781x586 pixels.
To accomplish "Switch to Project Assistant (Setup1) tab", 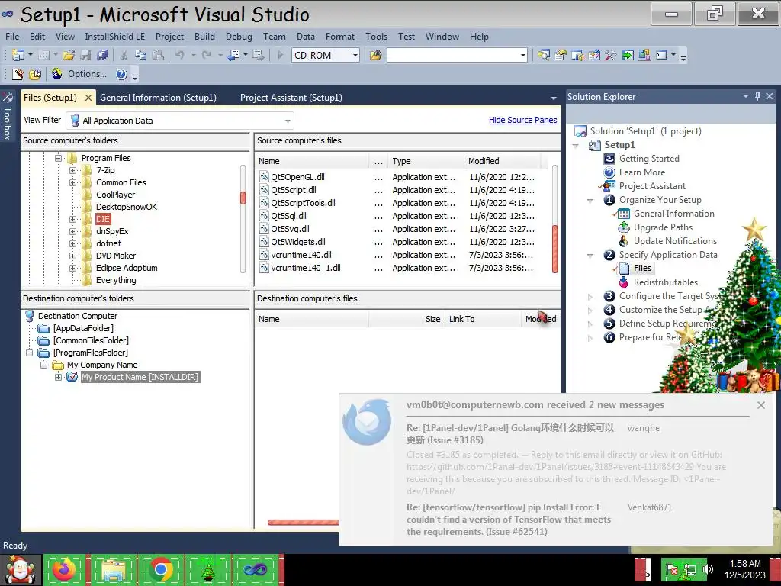I will [291, 98].
